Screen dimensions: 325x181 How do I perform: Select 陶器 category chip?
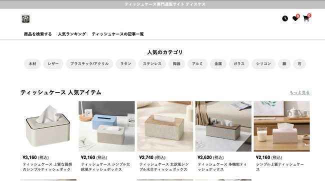[176, 64]
